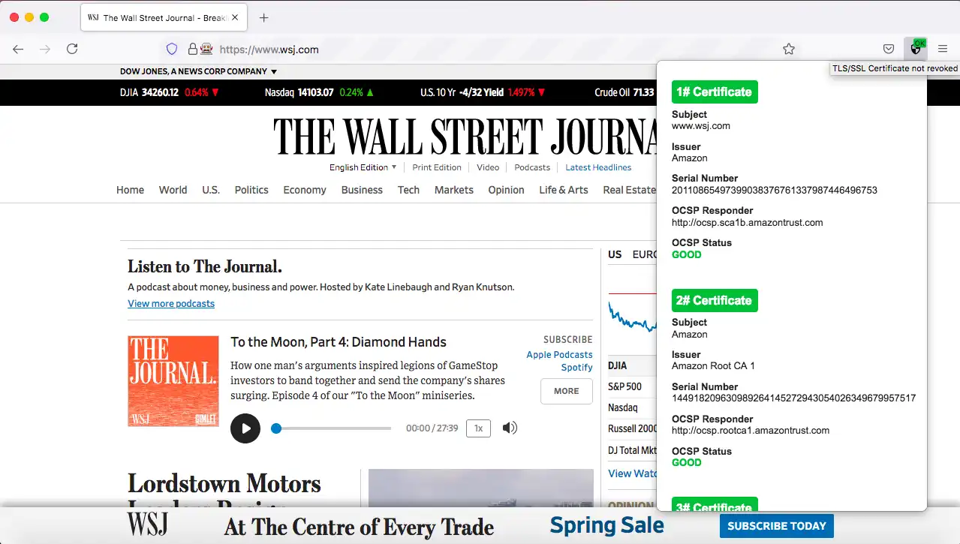960x544 pixels.
Task: Click the padlock site security icon
Action: pos(192,49)
